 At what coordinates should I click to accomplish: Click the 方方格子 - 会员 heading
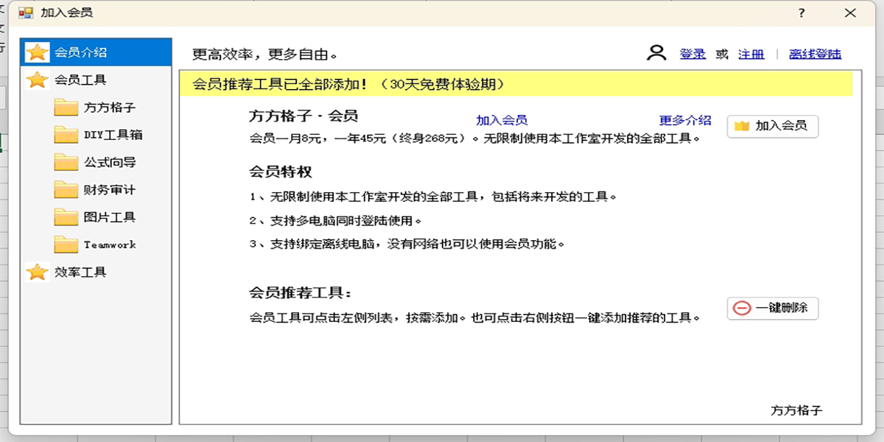304,116
